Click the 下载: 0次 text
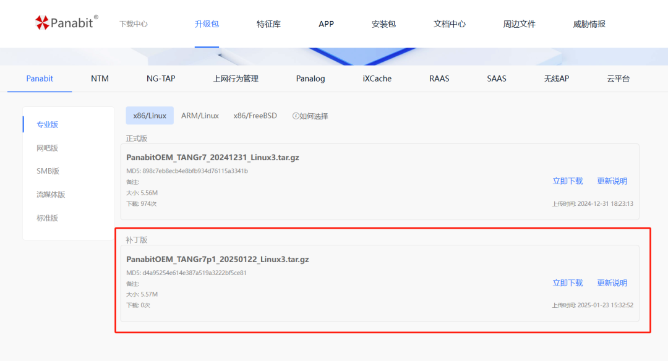This screenshot has height=361, width=668. (138, 305)
